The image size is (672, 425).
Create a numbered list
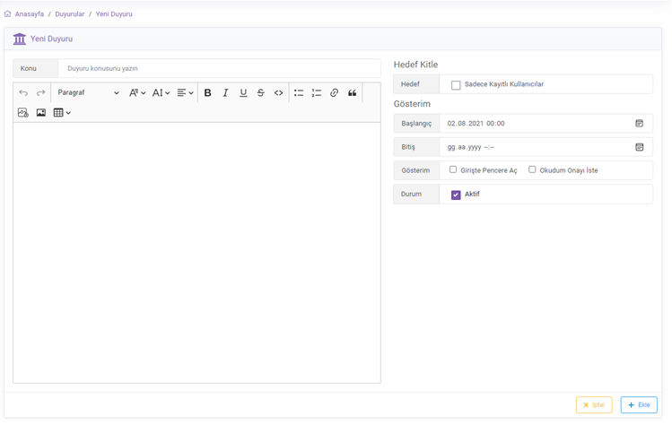coord(317,93)
